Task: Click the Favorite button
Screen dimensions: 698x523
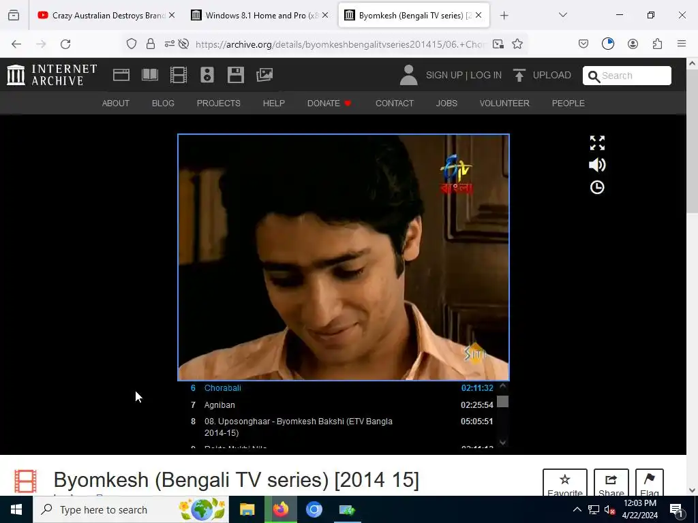Action: (565, 484)
